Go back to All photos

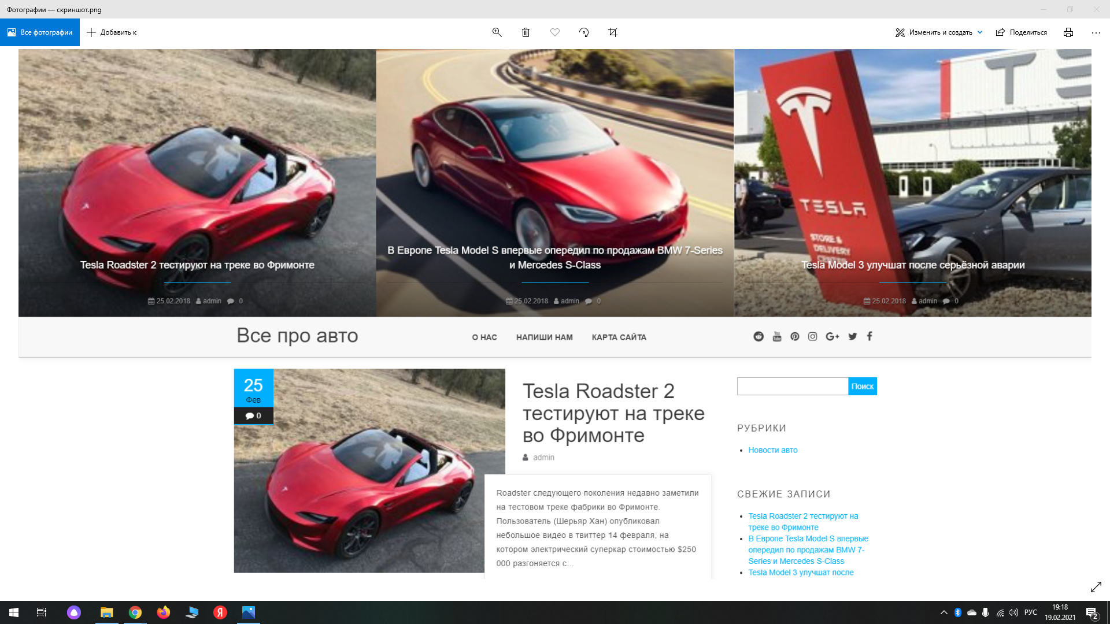click(x=40, y=32)
